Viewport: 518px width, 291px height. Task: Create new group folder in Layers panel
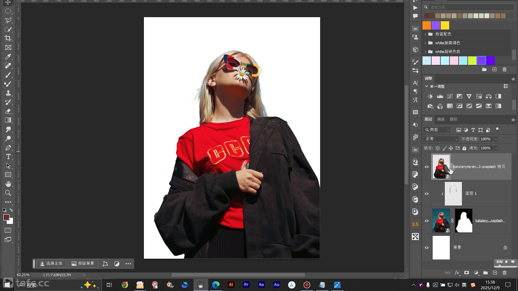[485, 273]
